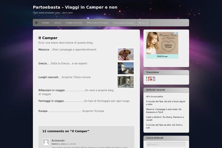222x148 pixels.
Task: Open article 'Ali e la sua pietra'
Action: coord(155,97)
